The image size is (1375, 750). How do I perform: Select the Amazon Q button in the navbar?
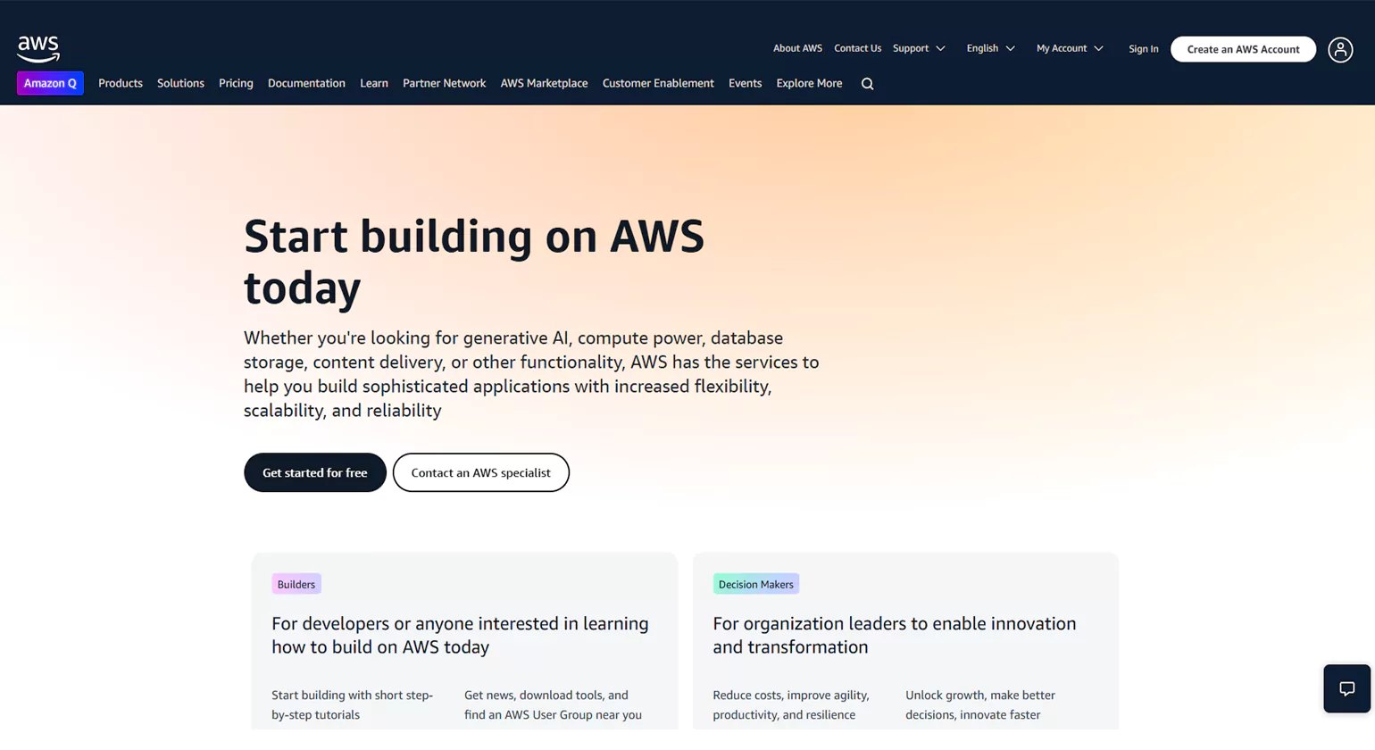(x=50, y=83)
